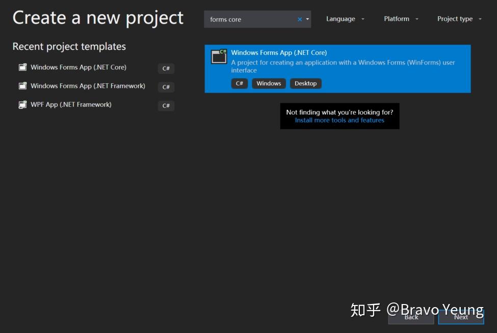
Task: Click the Next button
Action: (461, 317)
